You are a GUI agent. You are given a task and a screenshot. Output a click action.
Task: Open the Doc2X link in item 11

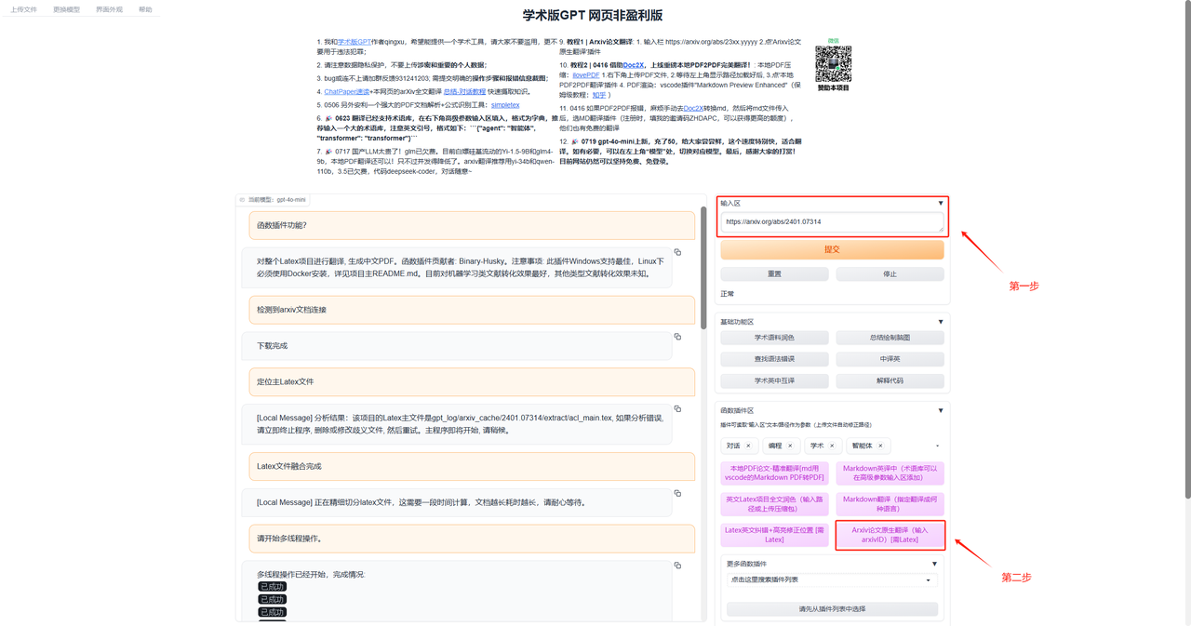693,109
